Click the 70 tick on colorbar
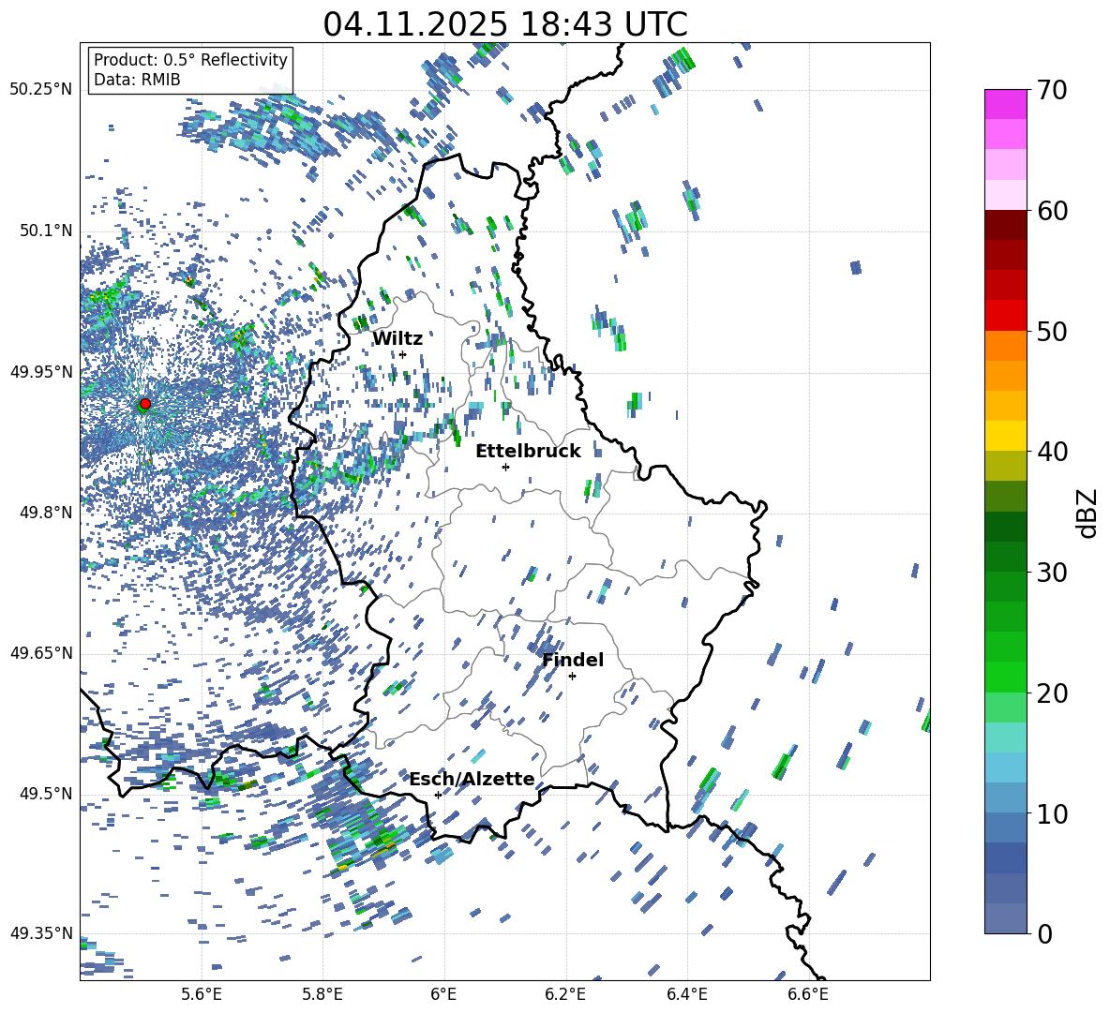This screenshot has height=1013, width=1110. 1053,91
